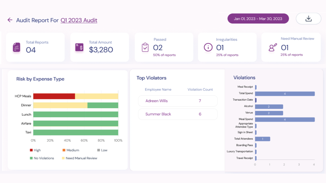Click the Medium legend orange swatch
Viewport: 326px width, 183px height.
(64, 150)
